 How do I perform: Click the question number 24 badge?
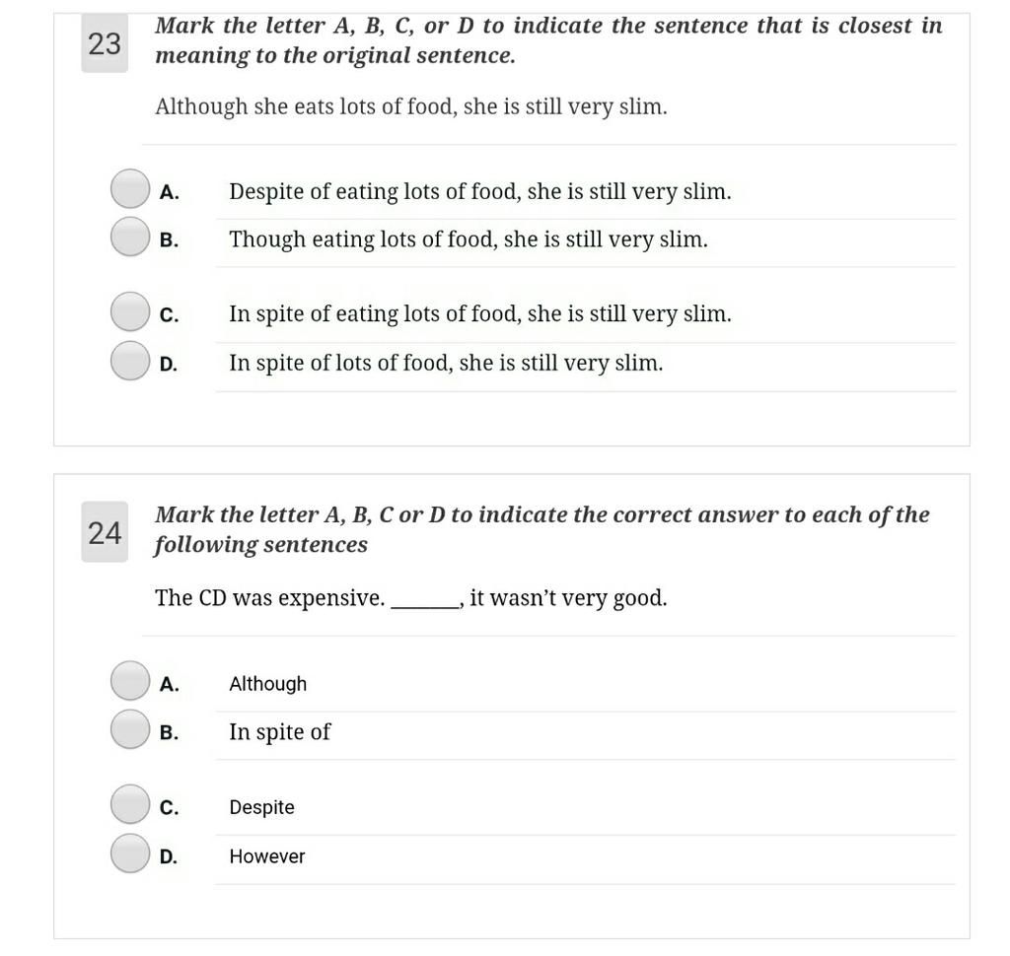point(105,532)
